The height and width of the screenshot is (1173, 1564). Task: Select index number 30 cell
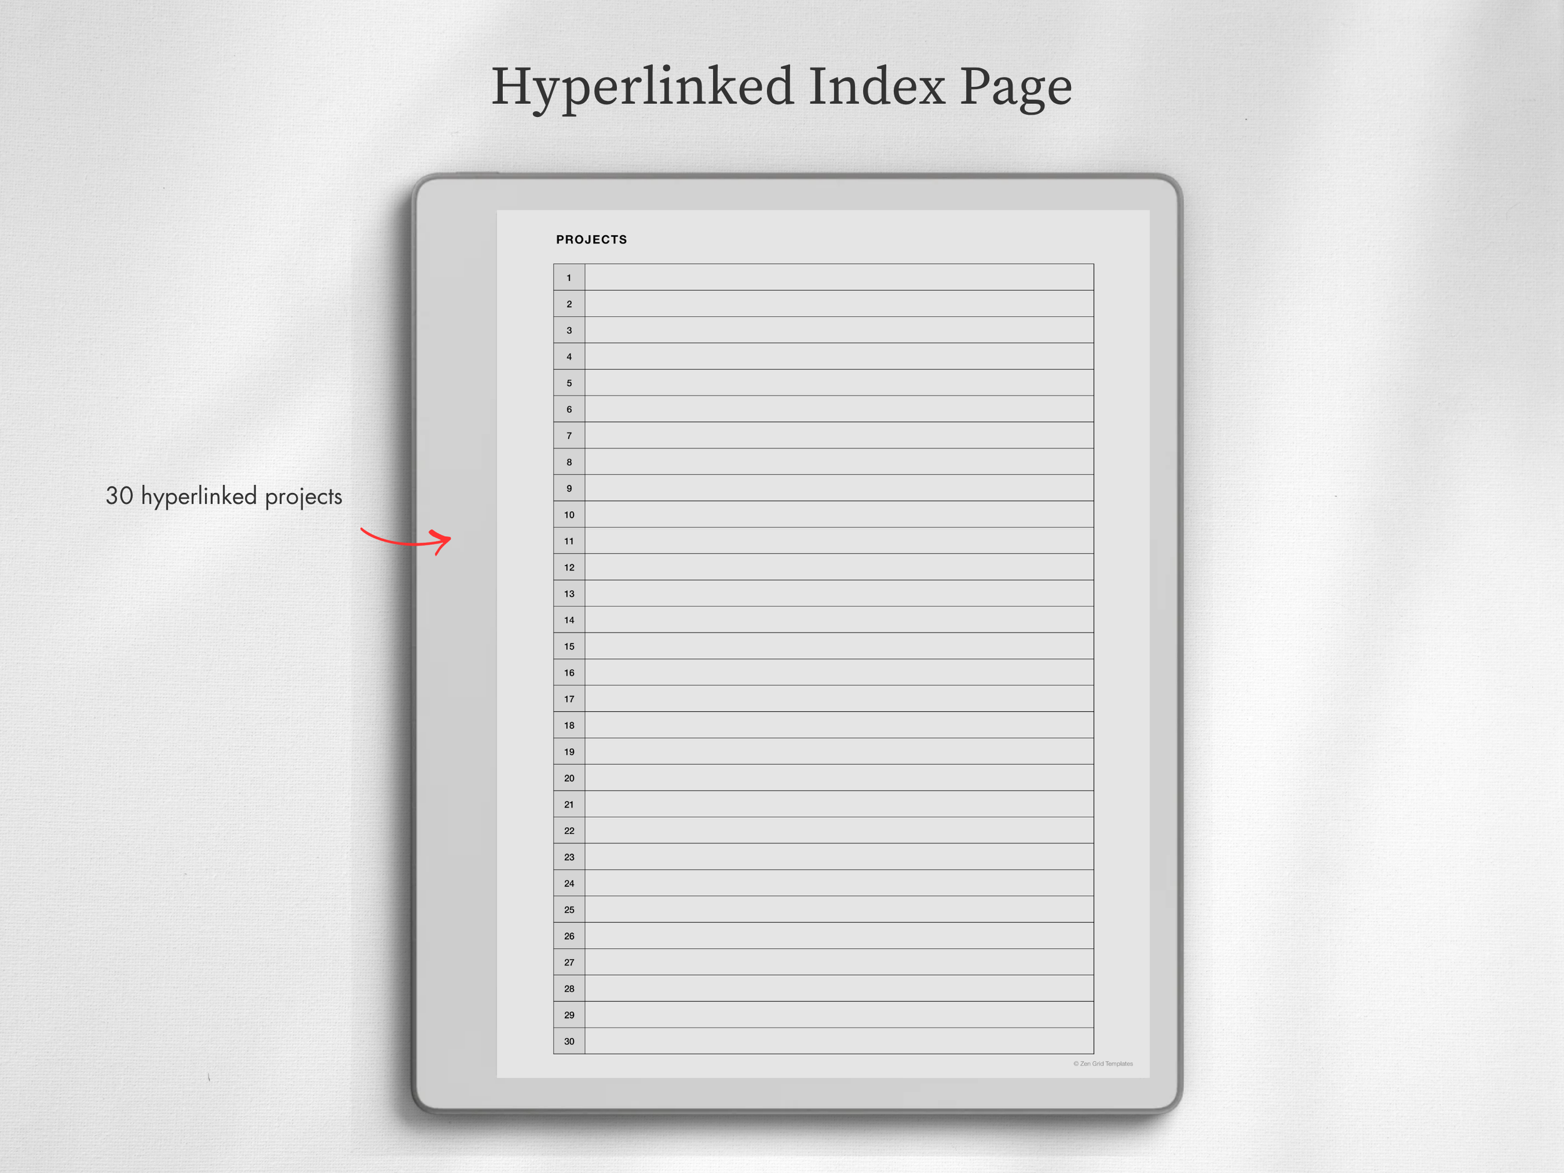click(569, 1041)
